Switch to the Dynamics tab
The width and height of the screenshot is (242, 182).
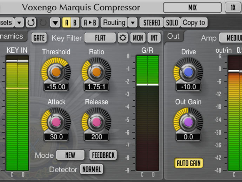(x=14, y=36)
